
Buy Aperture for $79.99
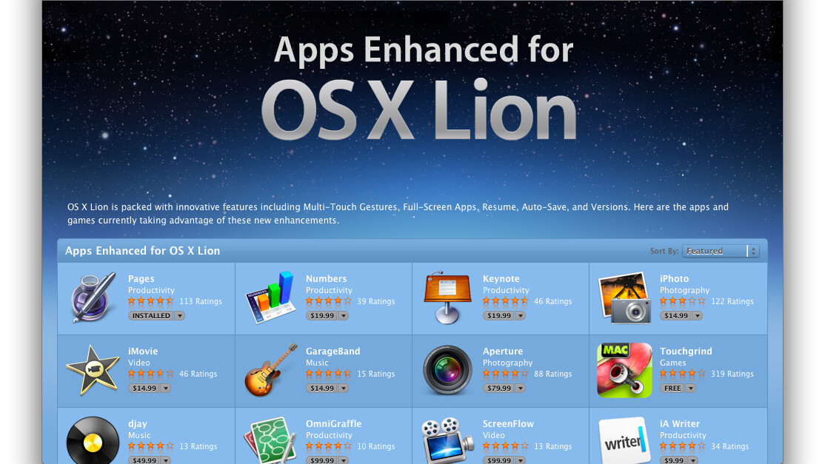(x=498, y=389)
